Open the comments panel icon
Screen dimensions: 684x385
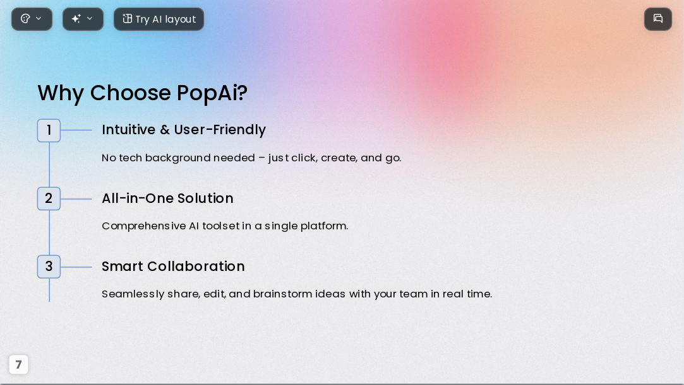click(x=658, y=19)
